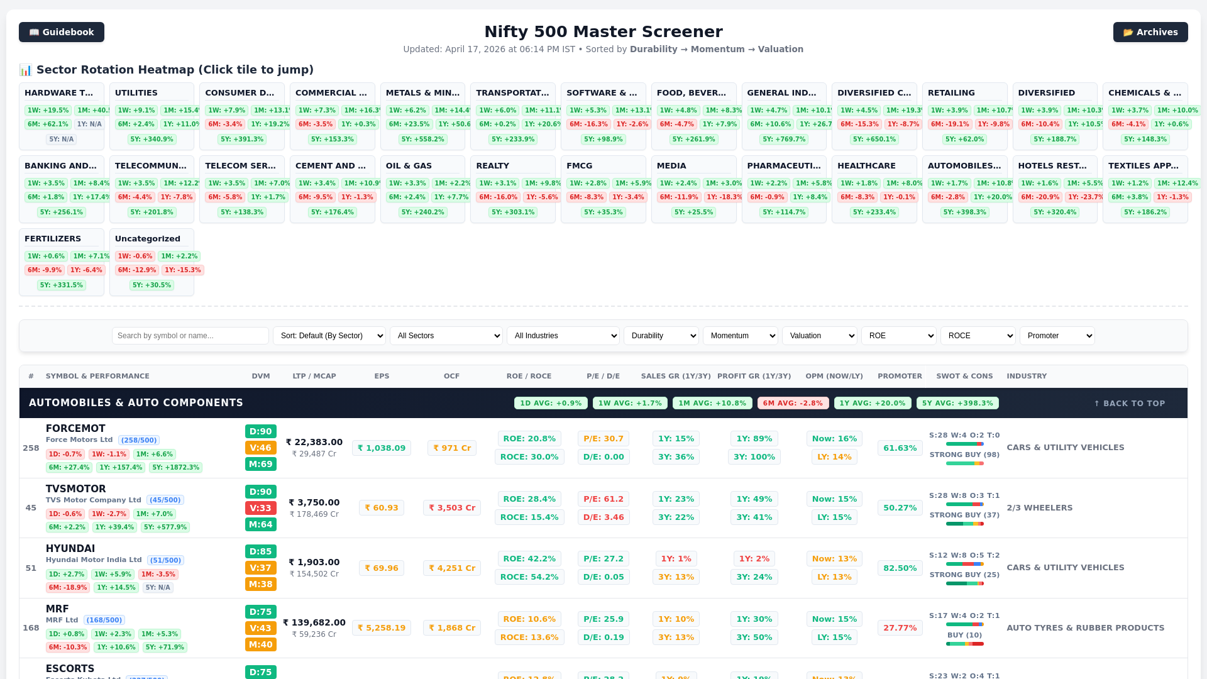Select the MRF stock symbol
This screenshot has height=679, width=1207.
pyautogui.click(x=57, y=609)
